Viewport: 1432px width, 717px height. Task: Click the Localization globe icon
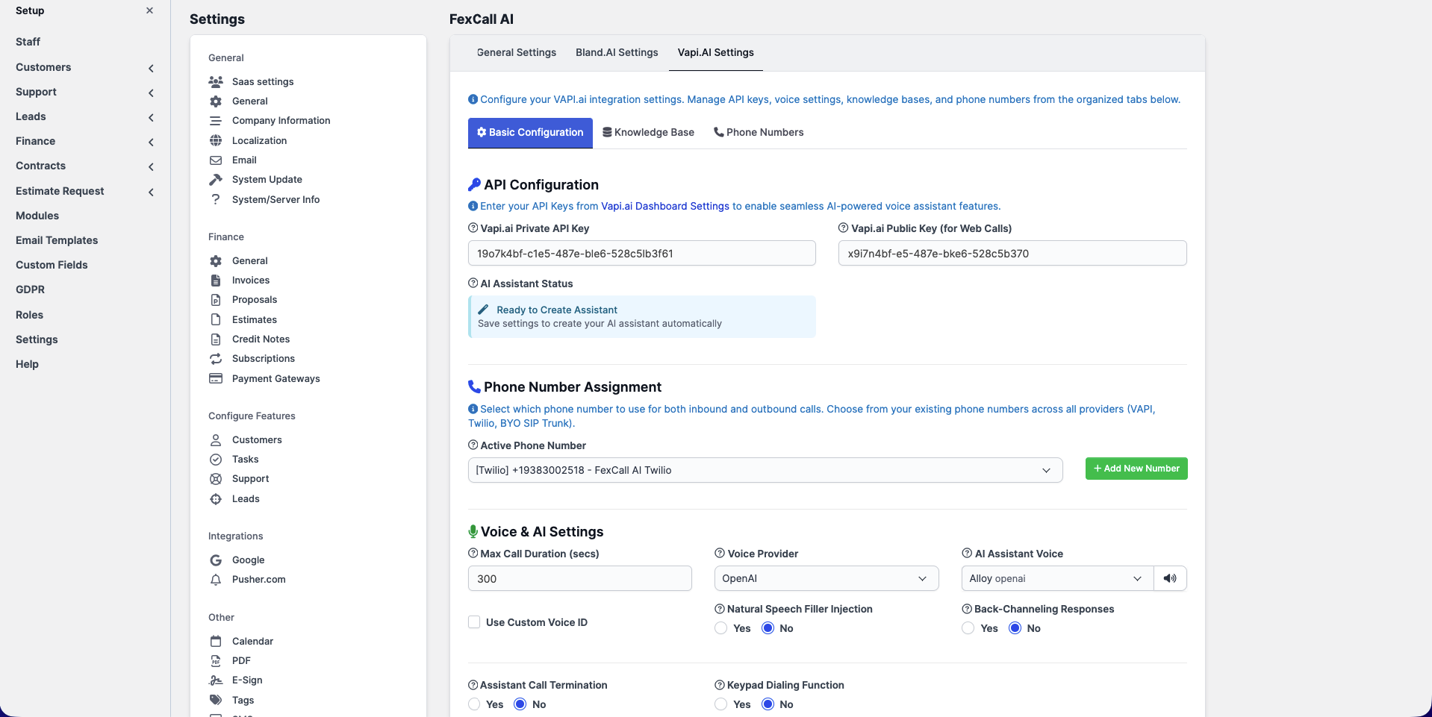pyautogui.click(x=216, y=140)
